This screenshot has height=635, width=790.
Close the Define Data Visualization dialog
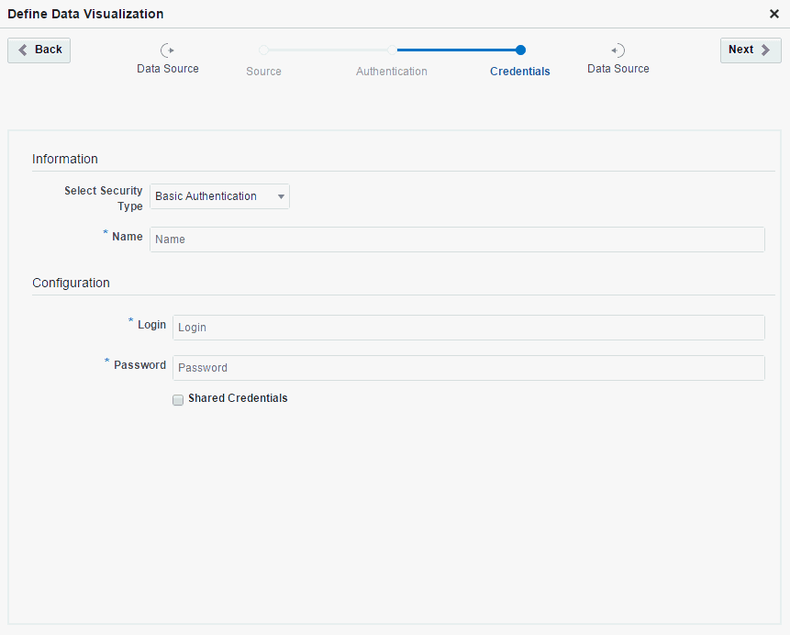pyautogui.click(x=774, y=14)
